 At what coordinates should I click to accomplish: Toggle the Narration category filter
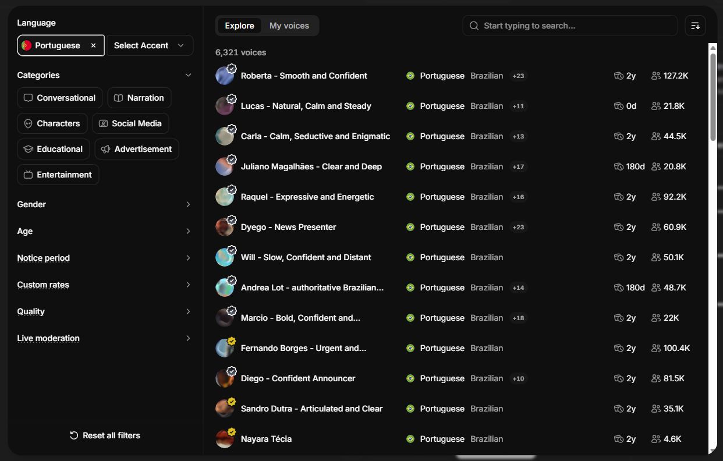(139, 98)
